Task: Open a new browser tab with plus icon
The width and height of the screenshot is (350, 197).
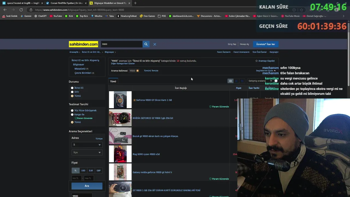Action: coord(135,3)
